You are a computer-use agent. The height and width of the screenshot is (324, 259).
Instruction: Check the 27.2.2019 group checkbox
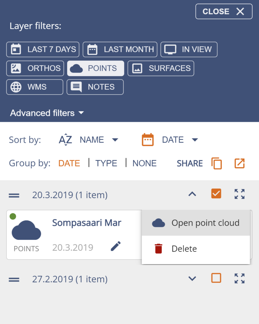(216, 278)
